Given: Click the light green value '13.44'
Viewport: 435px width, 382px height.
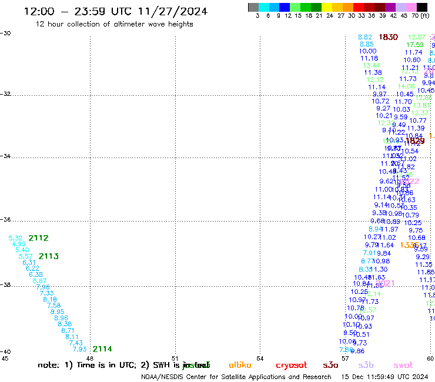Looking at the screenshot, I should pos(371,65).
